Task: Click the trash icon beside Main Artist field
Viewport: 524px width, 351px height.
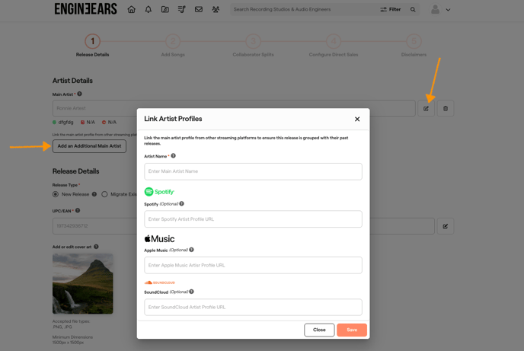Action: pyautogui.click(x=446, y=109)
